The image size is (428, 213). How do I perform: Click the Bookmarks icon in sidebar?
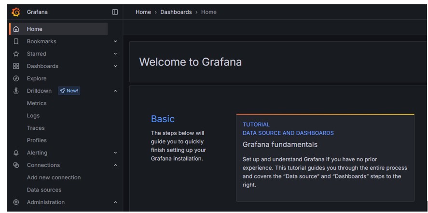(x=16, y=42)
